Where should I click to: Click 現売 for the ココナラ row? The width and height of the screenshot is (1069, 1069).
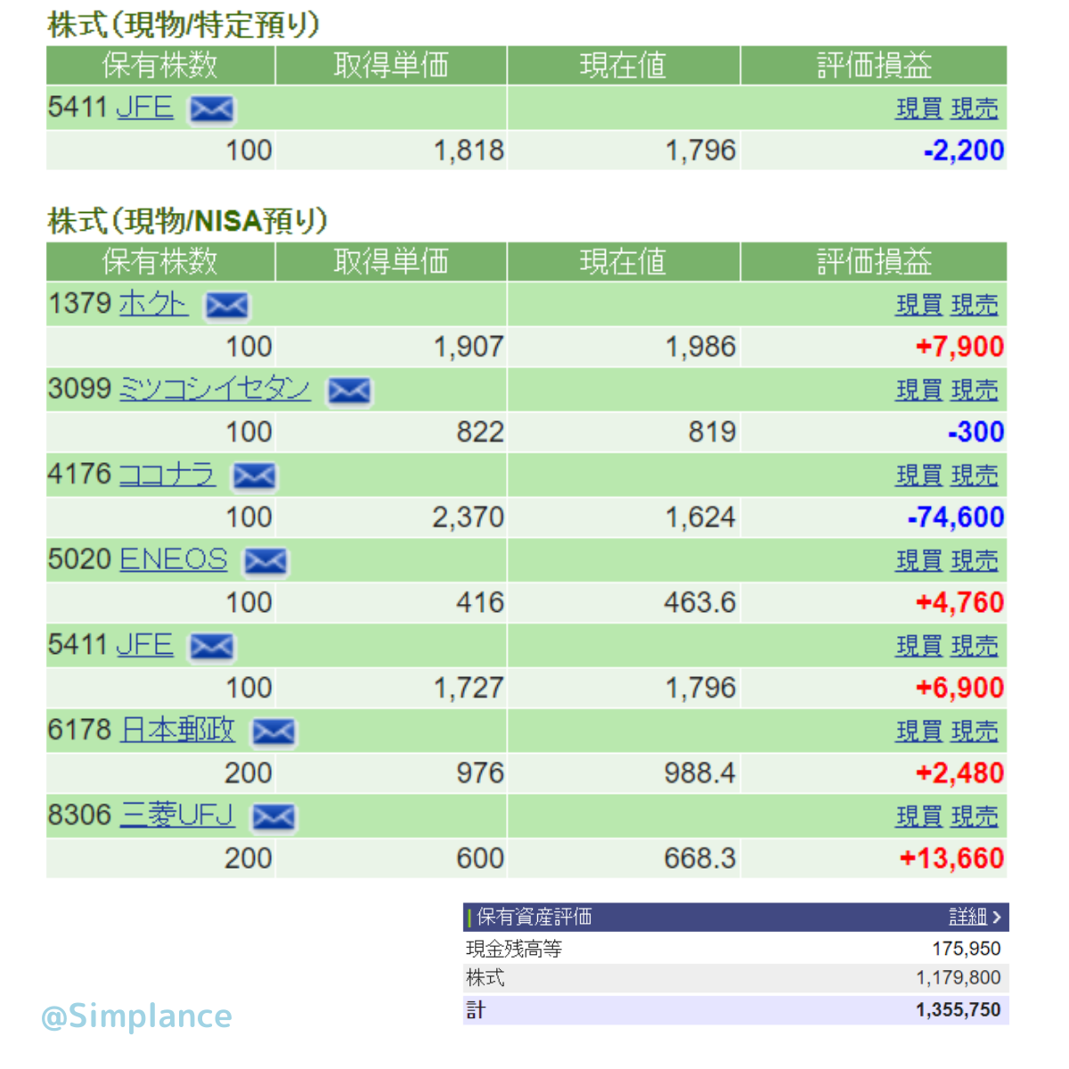click(x=975, y=477)
